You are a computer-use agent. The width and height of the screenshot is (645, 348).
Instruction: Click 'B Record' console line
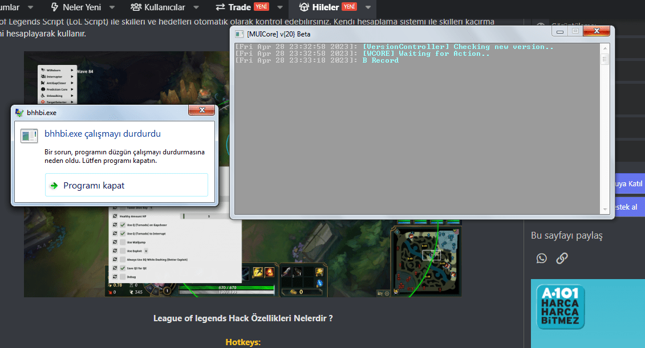(x=380, y=60)
